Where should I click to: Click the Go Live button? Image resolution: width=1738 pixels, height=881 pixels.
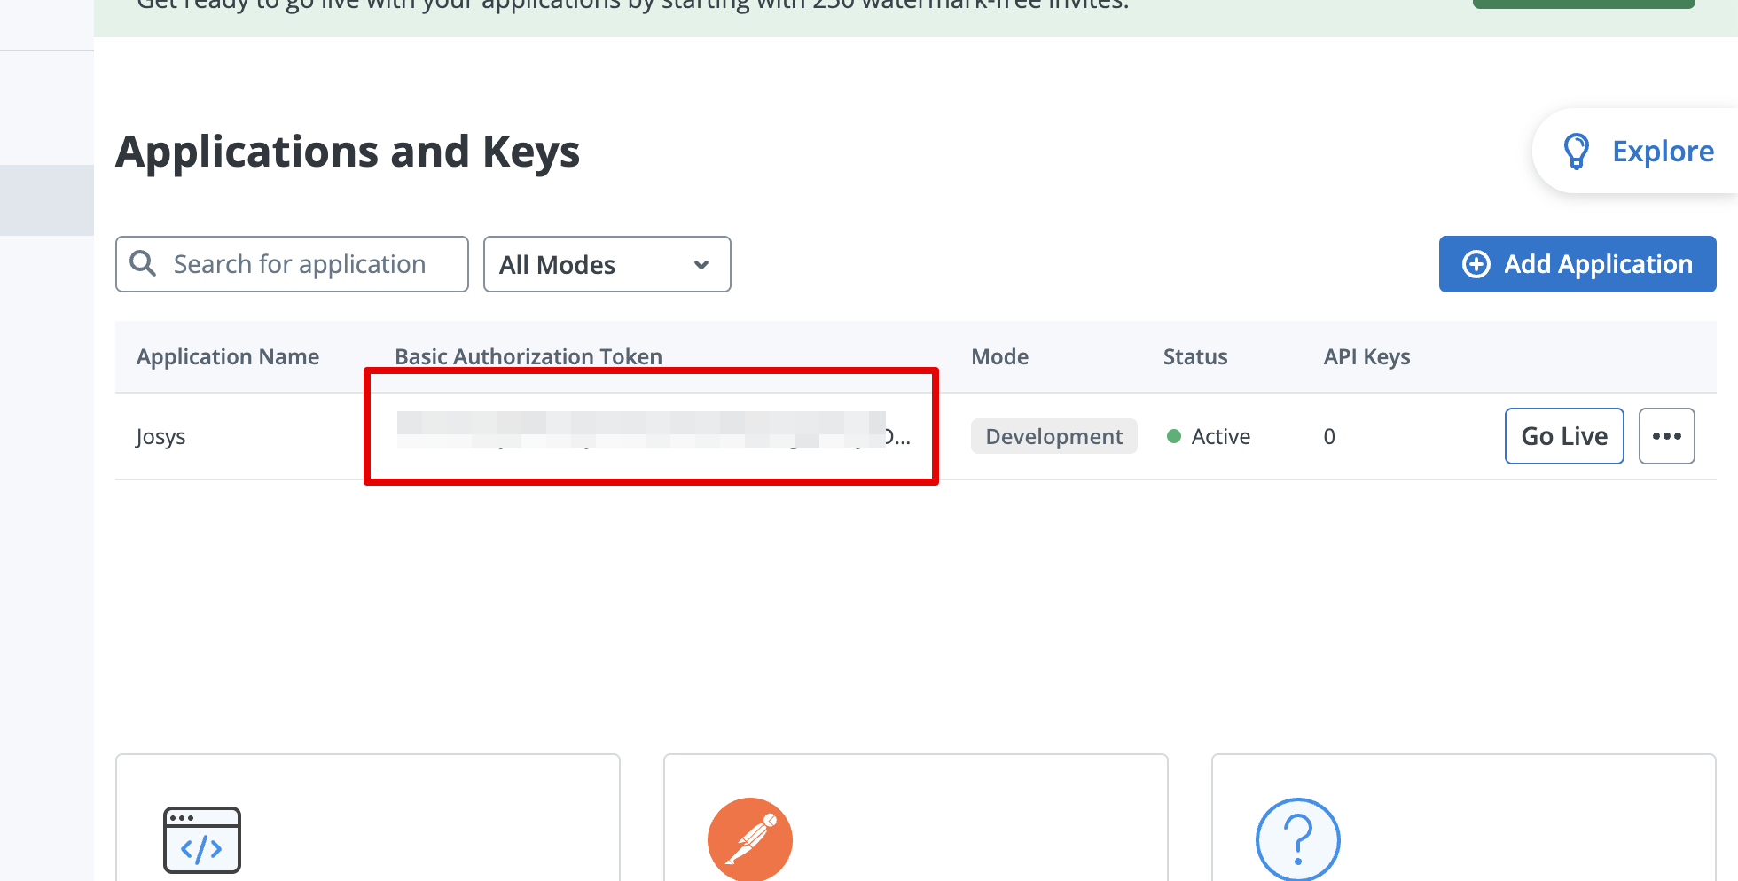[1564, 436]
